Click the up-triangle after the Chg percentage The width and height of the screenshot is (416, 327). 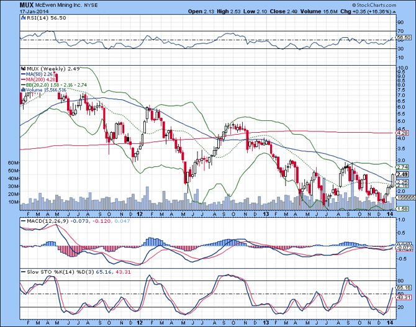394,12
